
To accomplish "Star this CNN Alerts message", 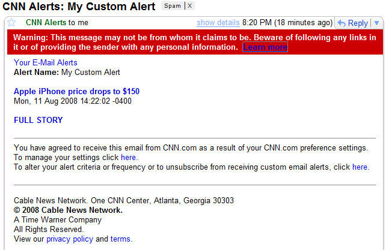I will [x=11, y=23].
